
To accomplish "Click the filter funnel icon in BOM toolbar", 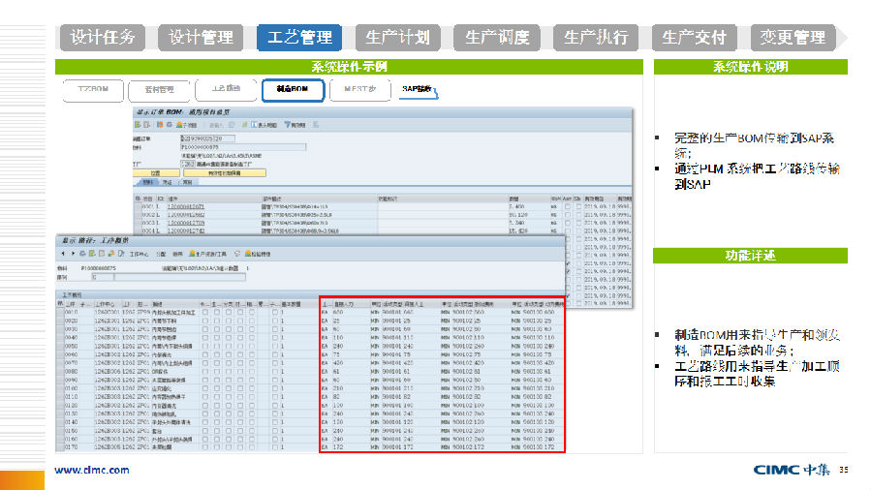I will [288, 125].
